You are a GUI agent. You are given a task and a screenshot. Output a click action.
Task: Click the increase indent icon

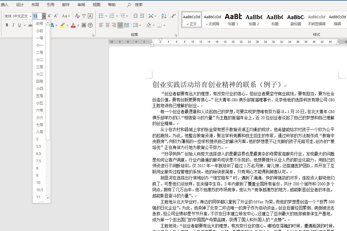click(x=142, y=16)
